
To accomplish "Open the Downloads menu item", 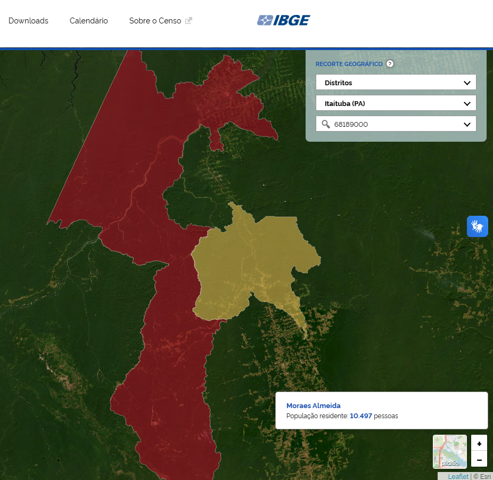I will coord(28,21).
